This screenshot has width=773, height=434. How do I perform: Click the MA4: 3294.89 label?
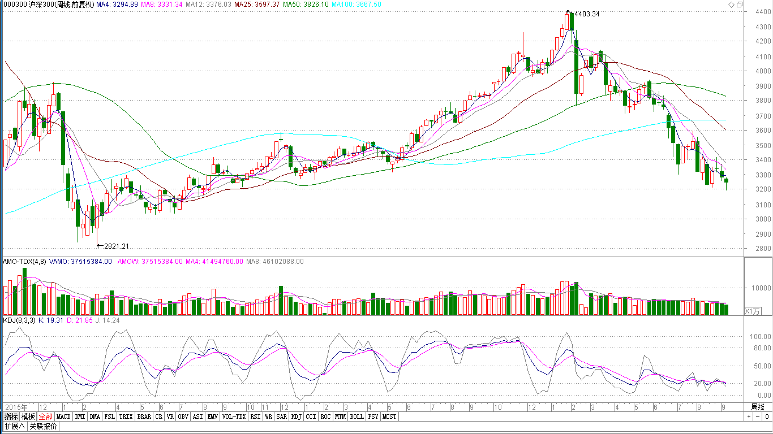tap(117, 5)
